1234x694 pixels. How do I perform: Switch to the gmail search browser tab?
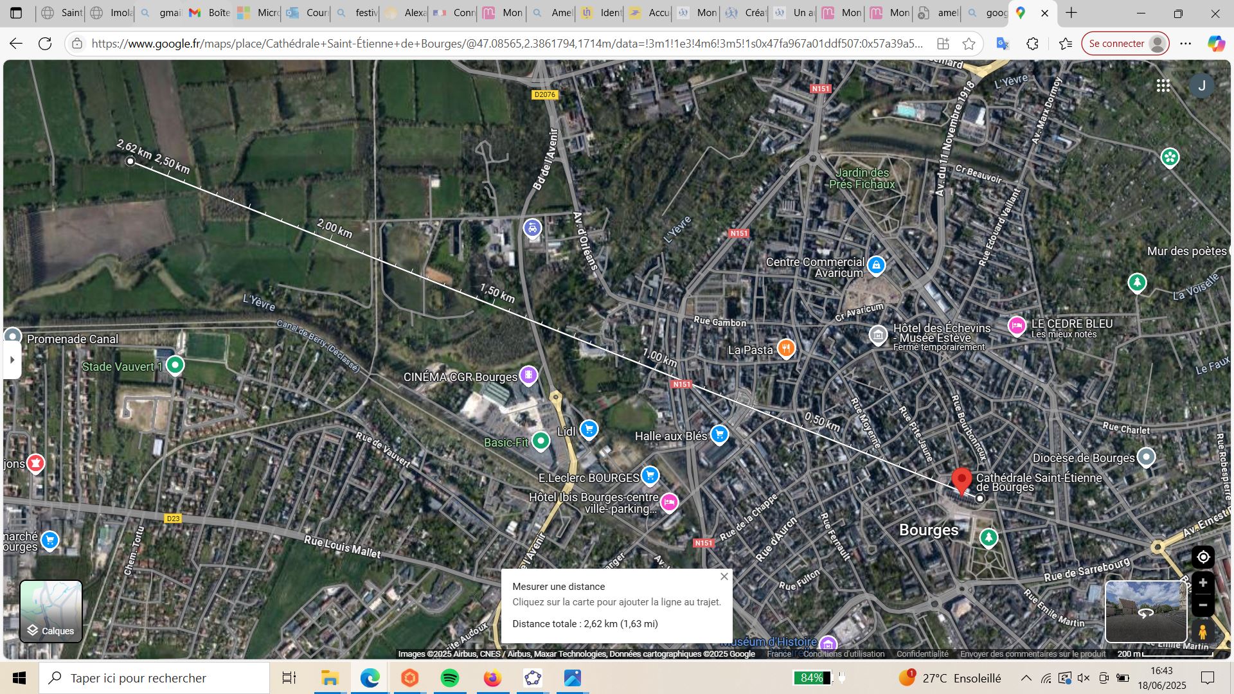(161, 13)
